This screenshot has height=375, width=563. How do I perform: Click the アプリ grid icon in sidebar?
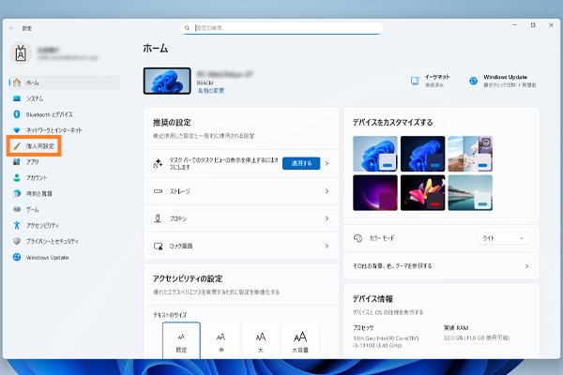pos(17,162)
